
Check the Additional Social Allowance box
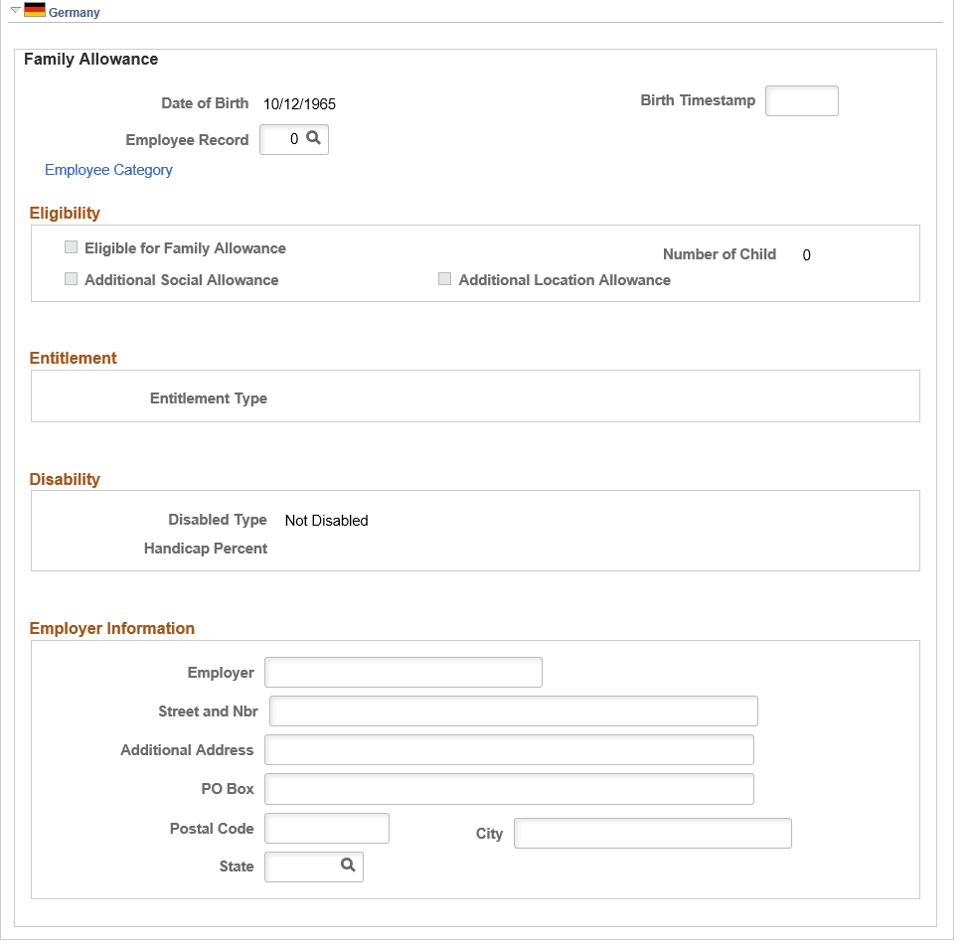click(x=71, y=279)
